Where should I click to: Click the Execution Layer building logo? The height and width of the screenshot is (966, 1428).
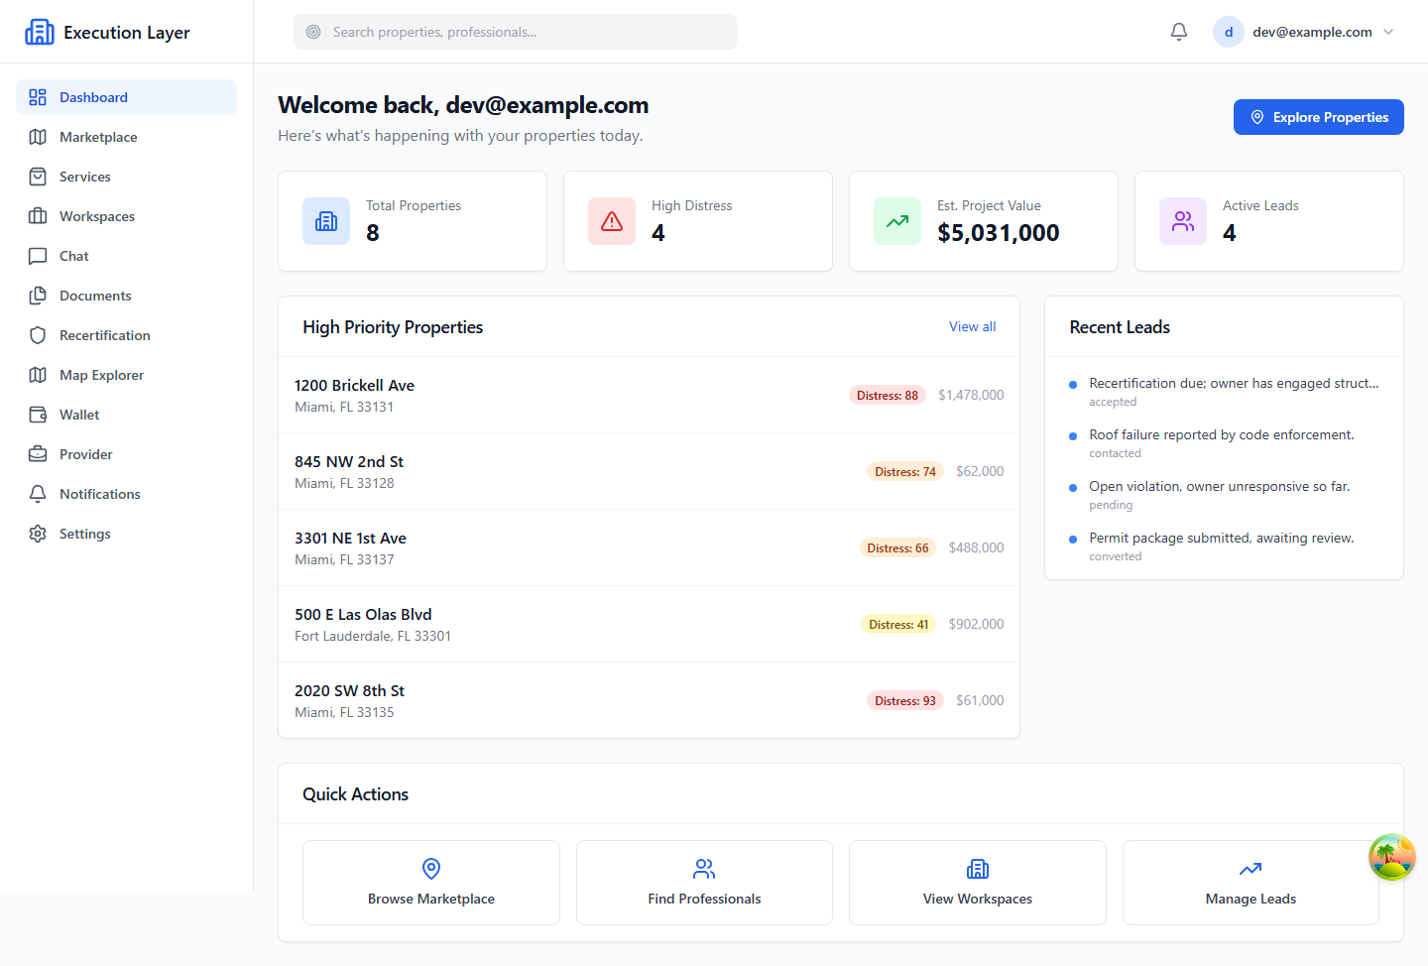click(x=40, y=32)
